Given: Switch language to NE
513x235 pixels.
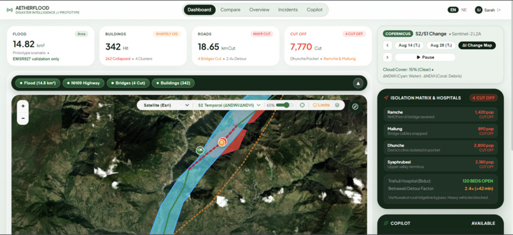Looking at the screenshot, I should [x=464, y=10].
